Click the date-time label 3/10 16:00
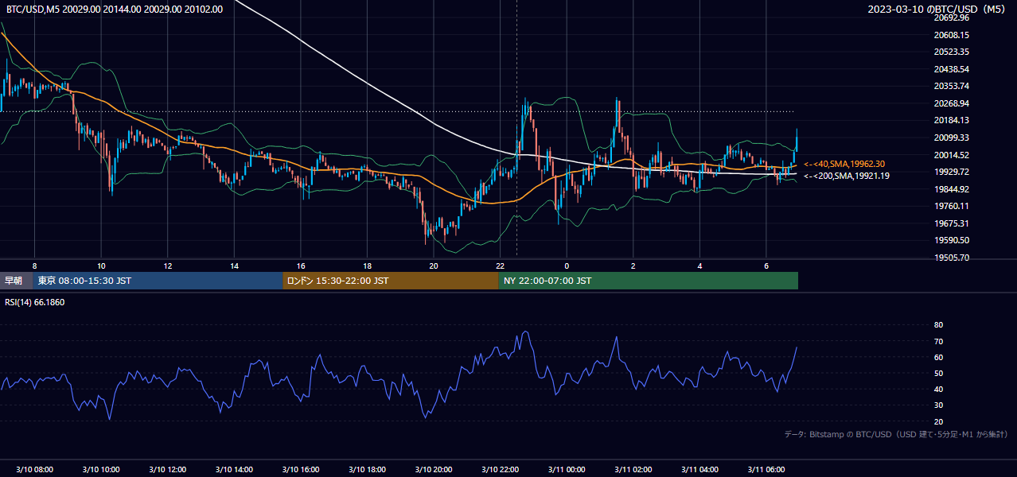The width and height of the screenshot is (1017, 477). click(301, 470)
